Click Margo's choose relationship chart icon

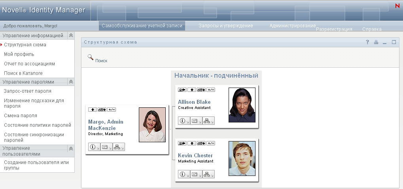coord(102,110)
